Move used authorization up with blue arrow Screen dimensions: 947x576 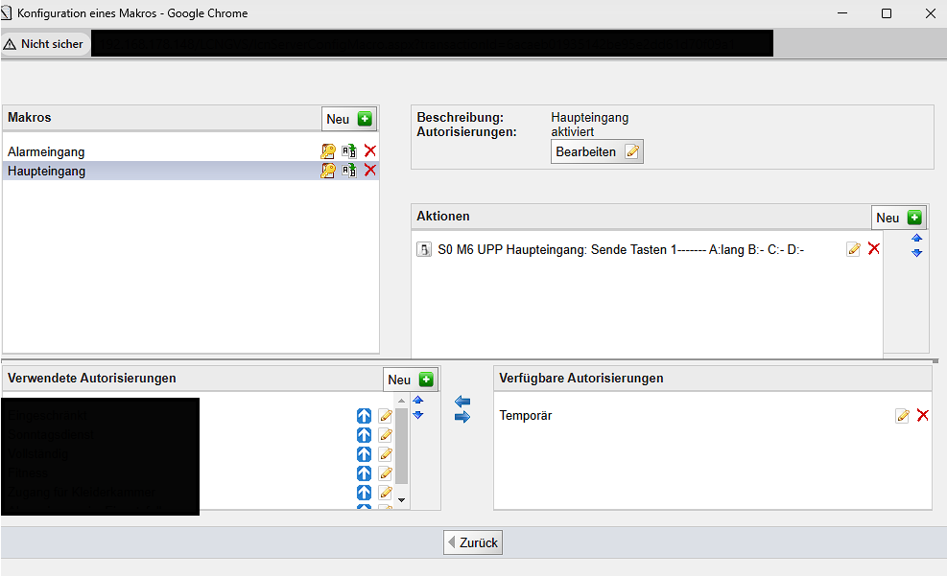417,401
